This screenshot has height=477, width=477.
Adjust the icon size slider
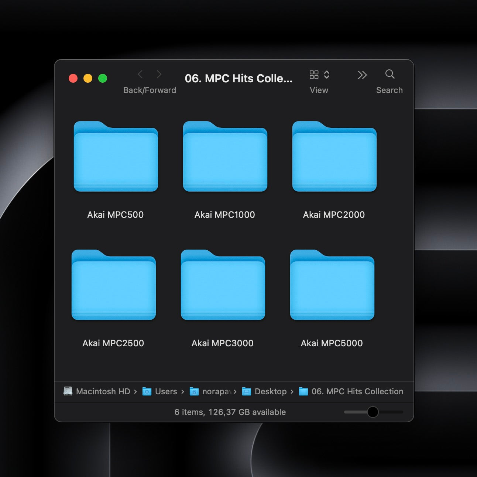tap(373, 412)
